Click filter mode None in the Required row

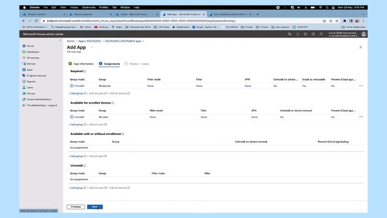point(151,86)
